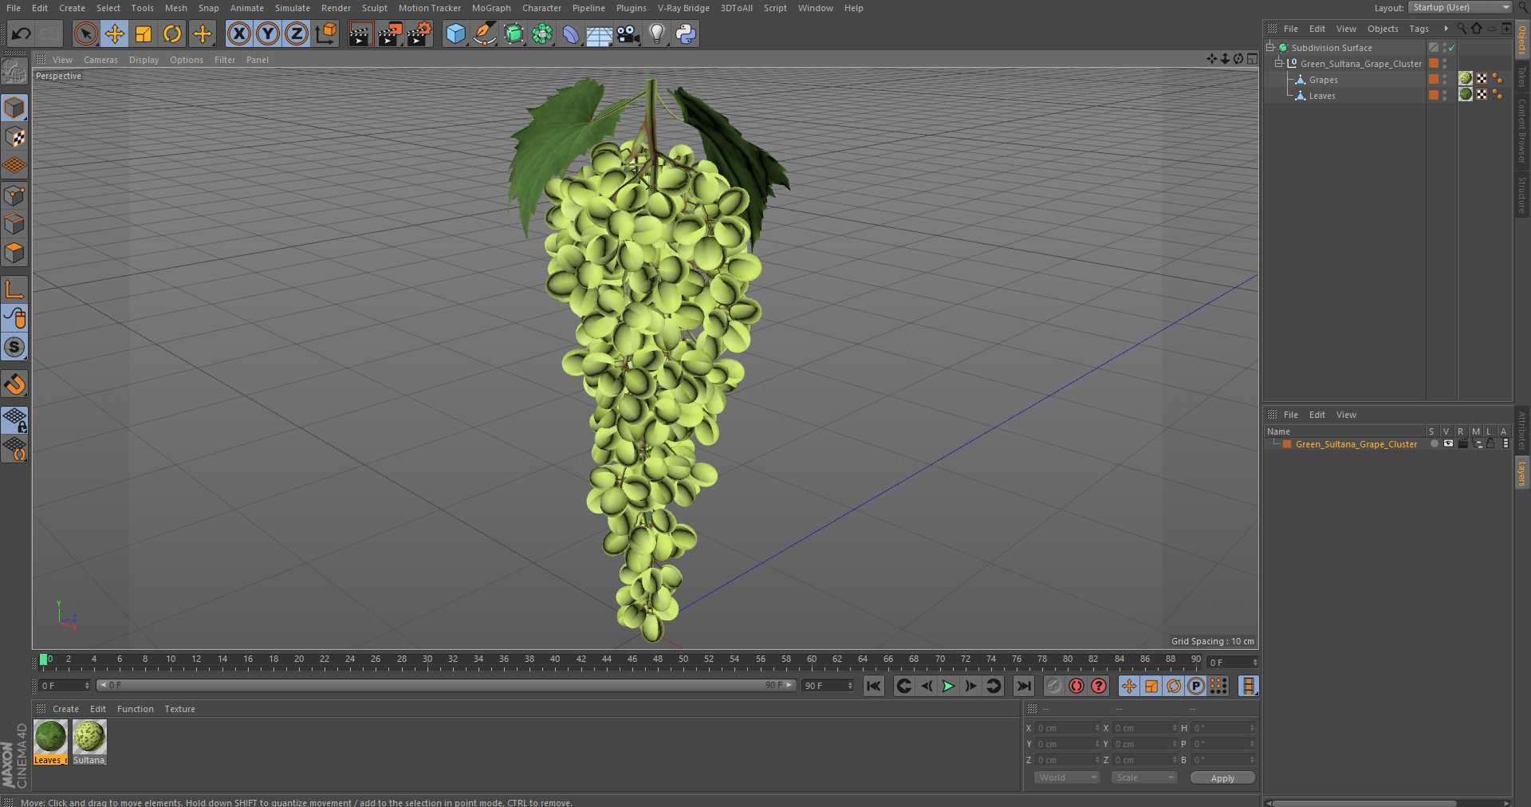Go to start of animation
The image size is (1531, 807).
point(874,686)
